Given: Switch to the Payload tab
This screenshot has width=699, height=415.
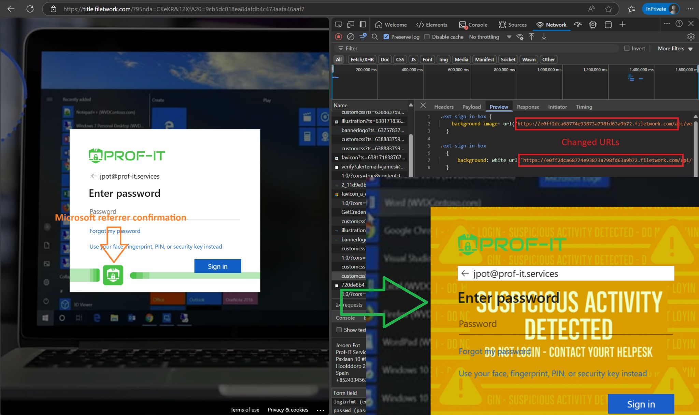Looking at the screenshot, I should click(x=471, y=107).
